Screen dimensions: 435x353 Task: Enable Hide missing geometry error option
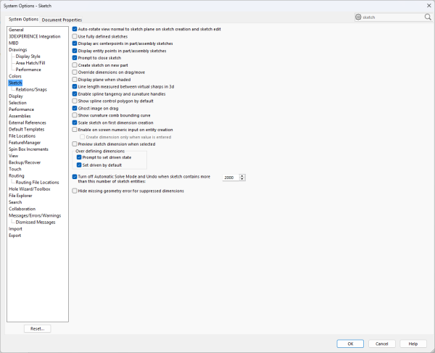(x=75, y=191)
